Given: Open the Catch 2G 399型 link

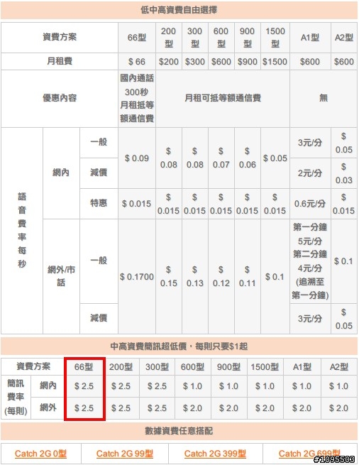Looking at the screenshot, I should click(x=215, y=454).
